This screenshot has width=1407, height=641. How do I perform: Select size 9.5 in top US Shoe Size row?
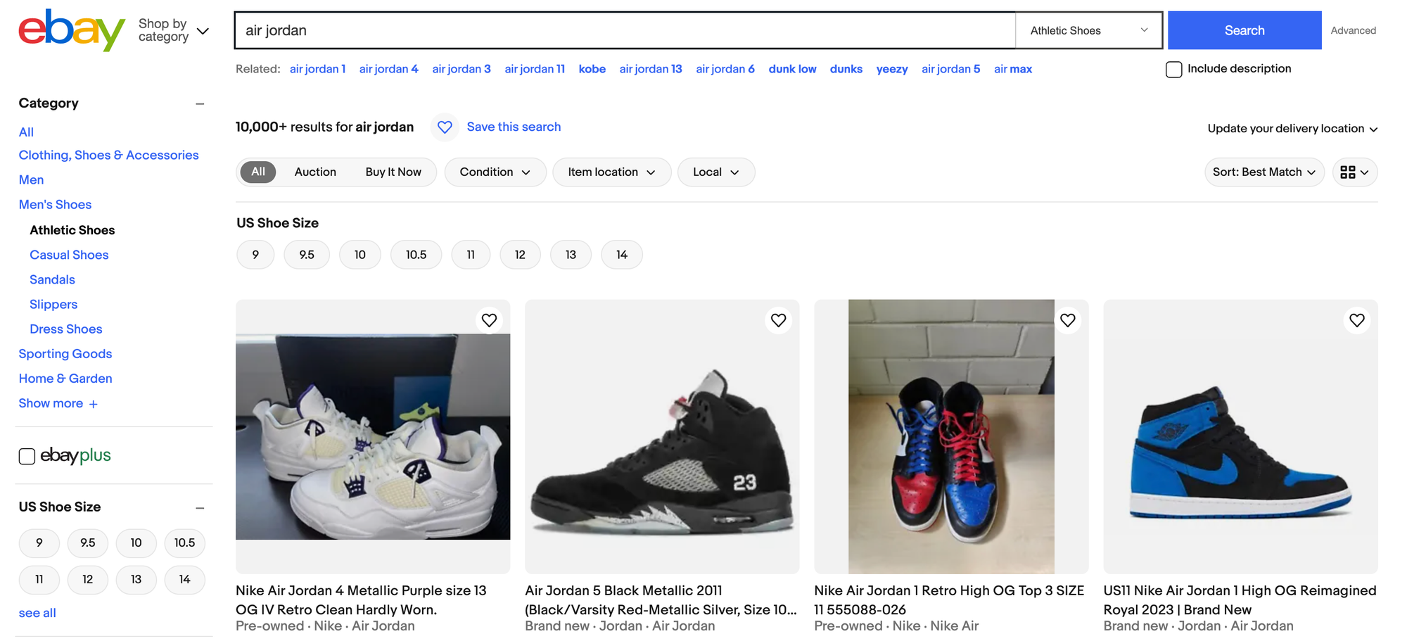(x=307, y=255)
